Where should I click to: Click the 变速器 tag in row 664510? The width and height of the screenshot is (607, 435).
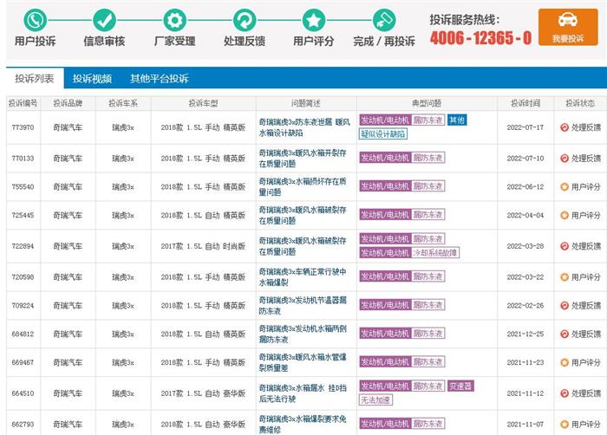[x=460, y=386]
